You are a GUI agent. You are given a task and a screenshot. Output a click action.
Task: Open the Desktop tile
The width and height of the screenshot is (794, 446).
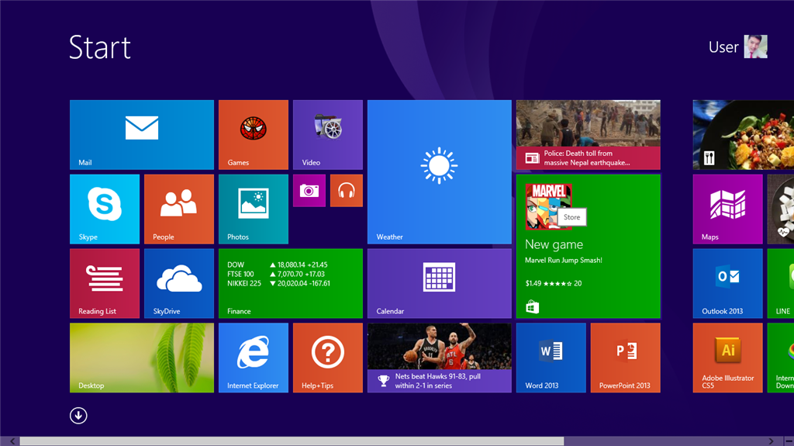(142, 358)
